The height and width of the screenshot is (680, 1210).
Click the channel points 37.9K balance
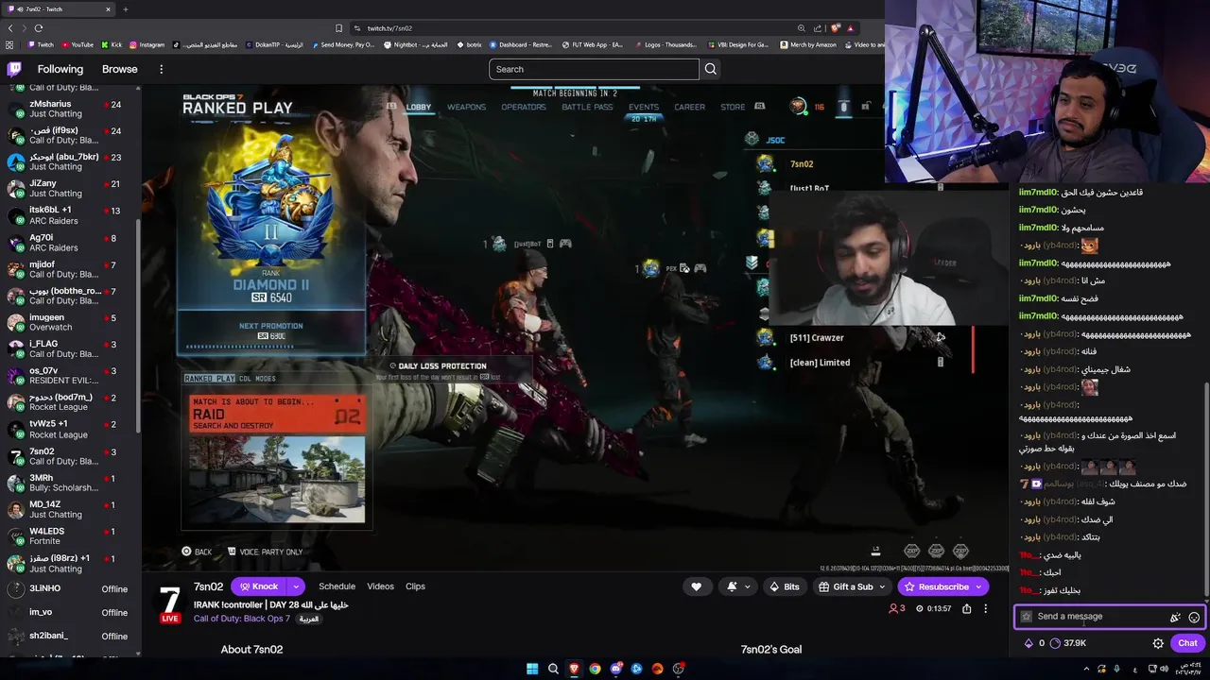click(x=1068, y=643)
